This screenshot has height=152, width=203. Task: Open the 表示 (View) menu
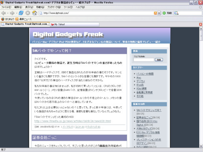coord(29,7)
